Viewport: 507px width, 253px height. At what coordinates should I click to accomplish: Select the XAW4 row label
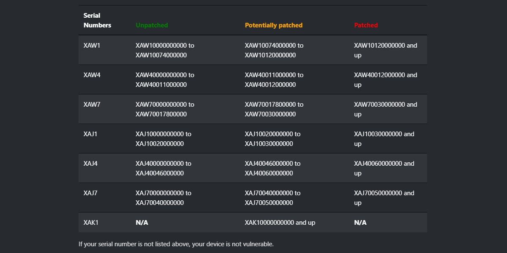click(92, 75)
